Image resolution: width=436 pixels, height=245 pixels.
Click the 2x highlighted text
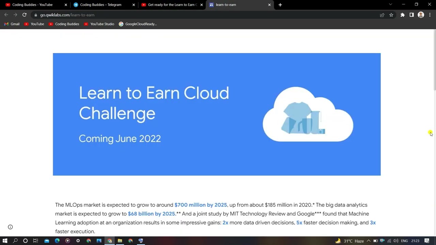[225, 223]
